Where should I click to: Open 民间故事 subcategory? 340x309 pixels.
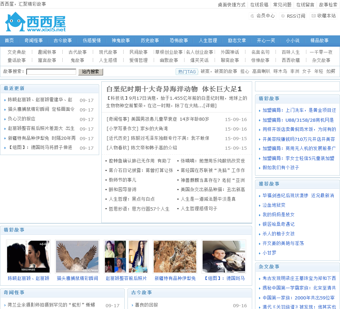point(138,52)
